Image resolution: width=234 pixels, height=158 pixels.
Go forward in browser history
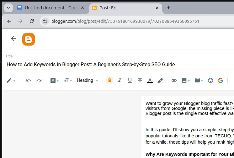tap(20, 21)
